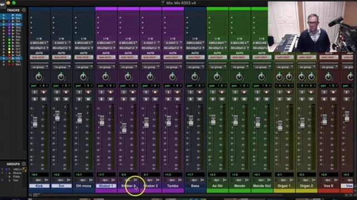Viewport: 357px width, 200px height.
Task: Click the Organ 1 track name button
Action: (284, 186)
